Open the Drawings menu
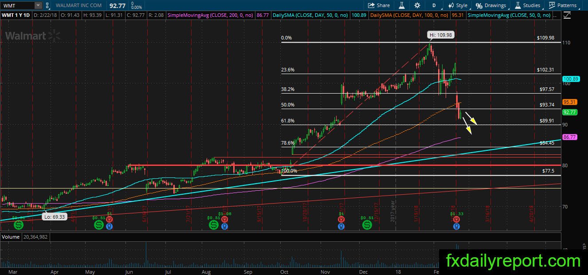Viewport: 588px width, 275px height. 491,5
